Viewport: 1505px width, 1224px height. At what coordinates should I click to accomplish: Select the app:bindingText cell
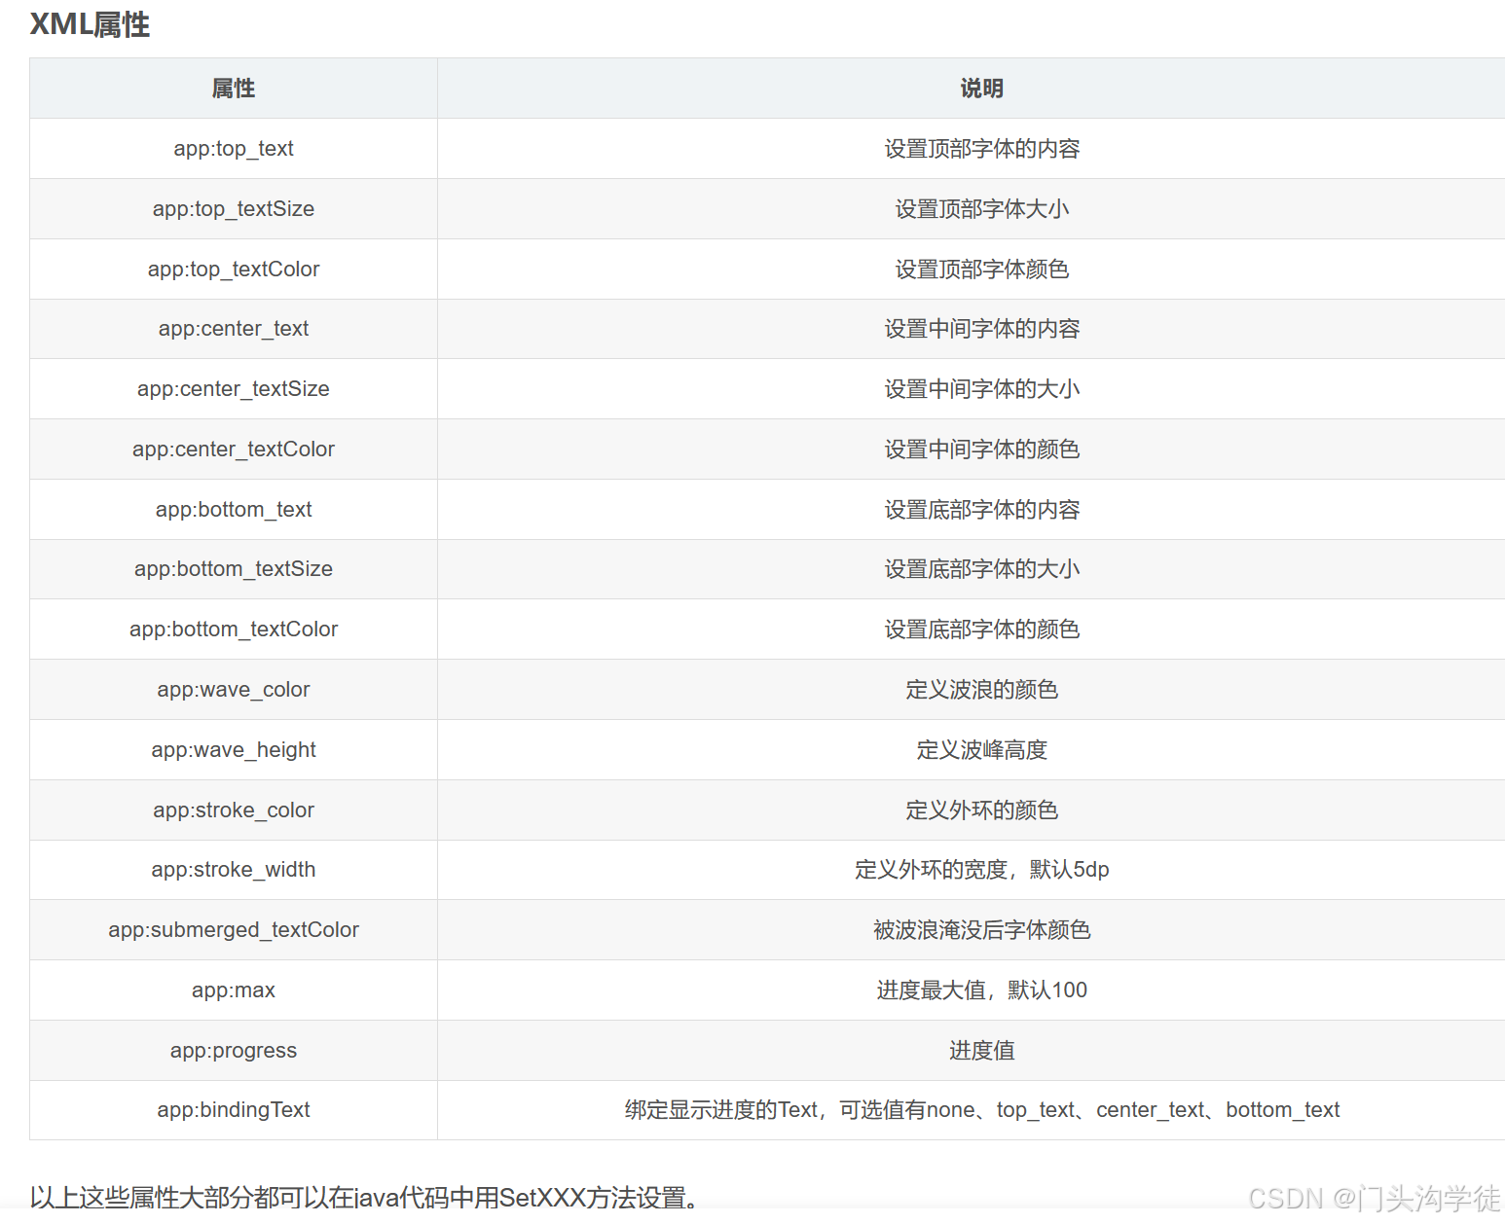pyautogui.click(x=234, y=1110)
